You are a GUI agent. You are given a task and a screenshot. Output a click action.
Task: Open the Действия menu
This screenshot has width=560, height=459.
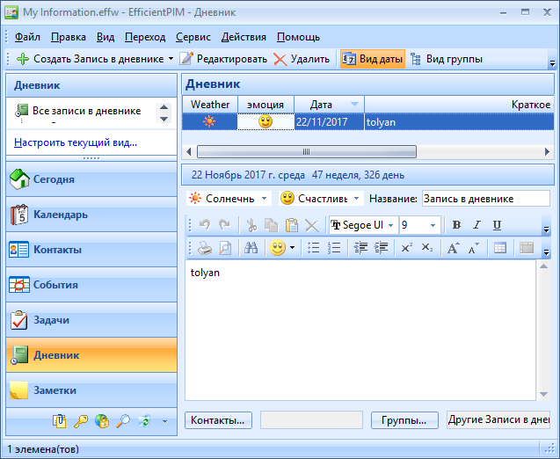[x=244, y=37]
